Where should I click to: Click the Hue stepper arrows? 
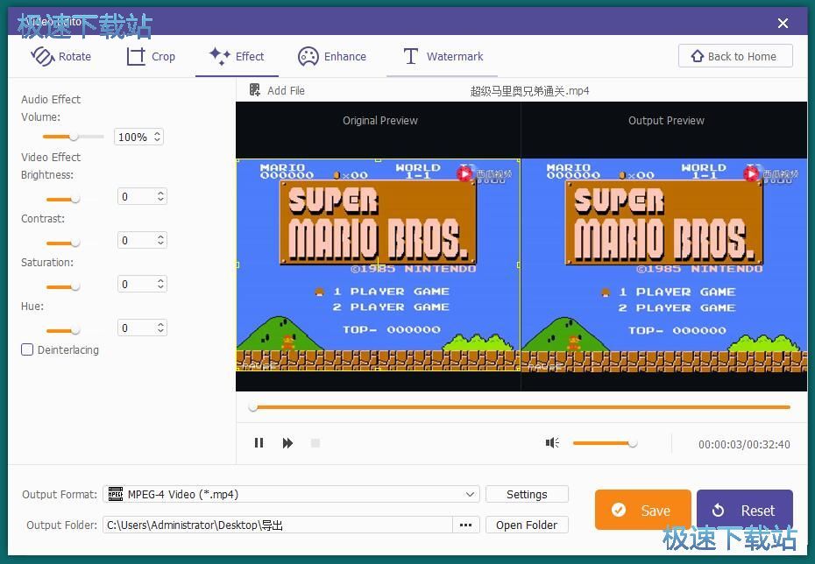160,328
